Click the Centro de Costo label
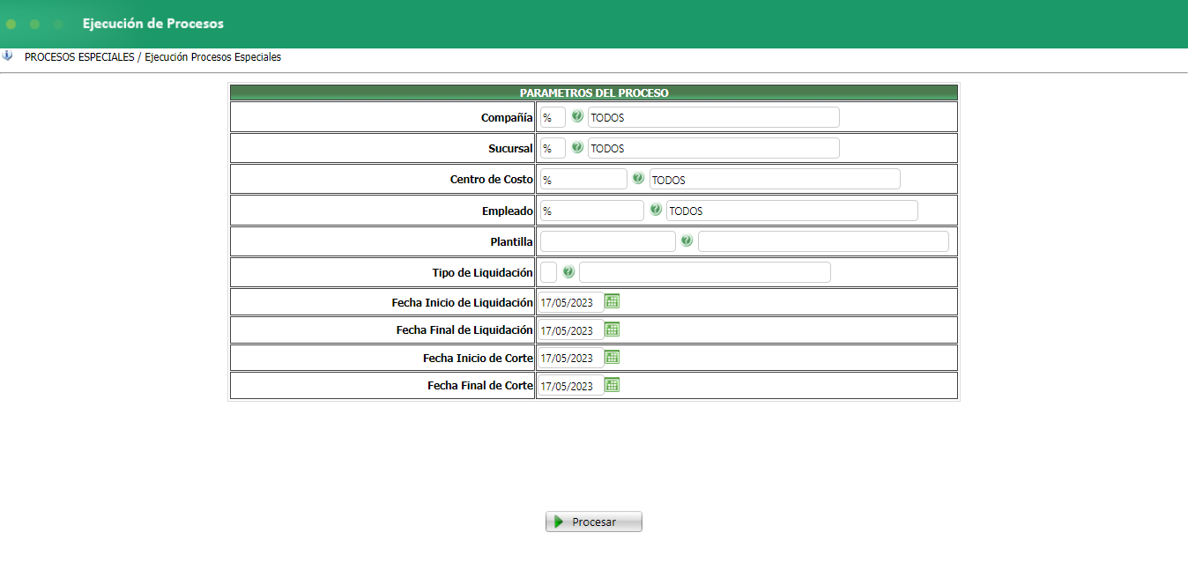The image size is (1188, 570). pos(492,179)
